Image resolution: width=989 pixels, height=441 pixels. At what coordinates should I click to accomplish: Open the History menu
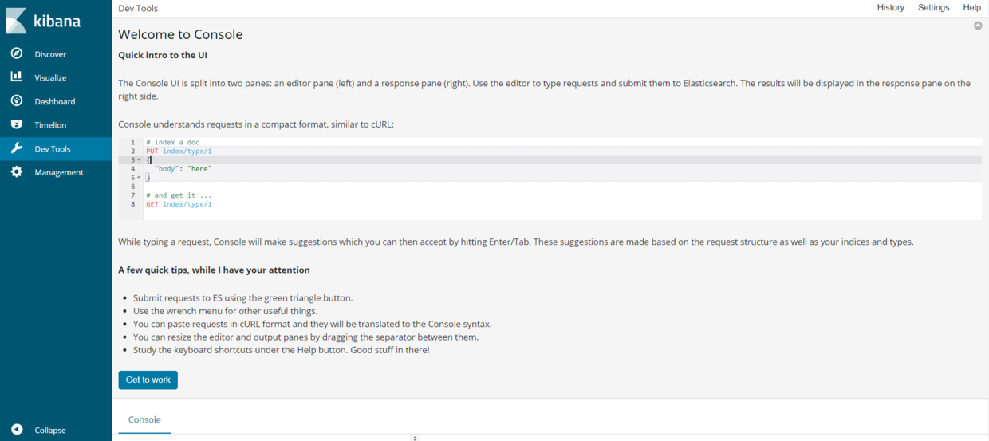click(x=890, y=8)
